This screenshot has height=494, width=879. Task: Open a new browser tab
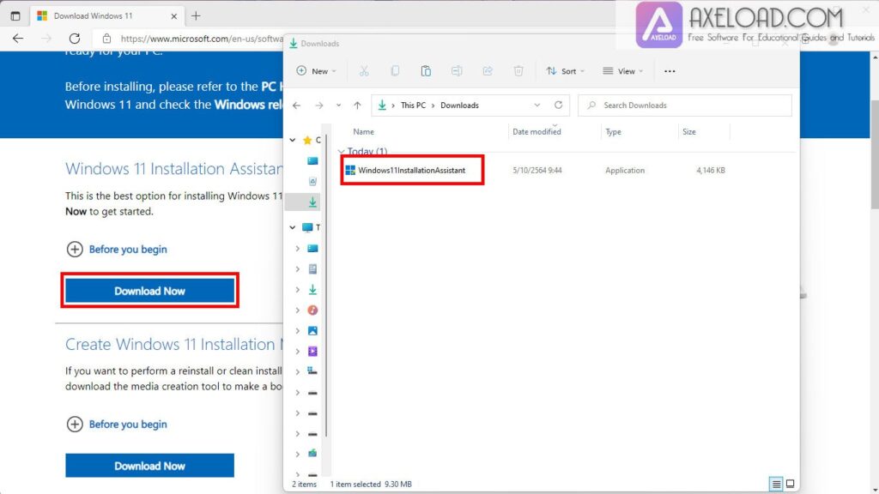tap(196, 16)
